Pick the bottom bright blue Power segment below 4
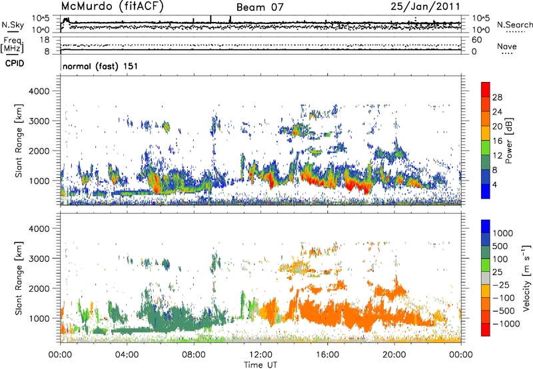This screenshot has width=533, height=369. (486, 191)
